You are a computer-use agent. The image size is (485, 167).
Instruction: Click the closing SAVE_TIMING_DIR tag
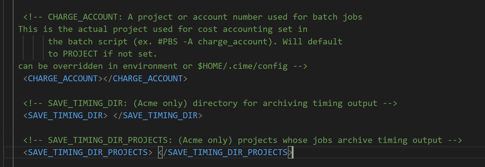tap(158, 115)
